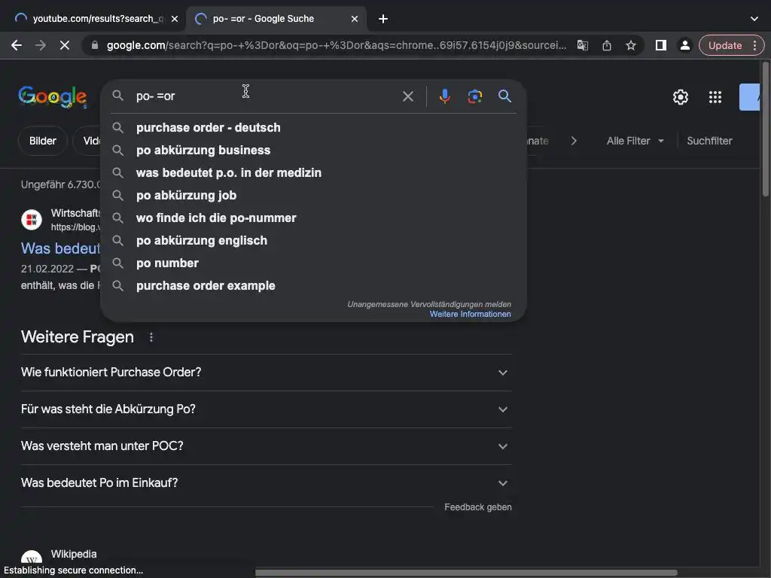Select suggestion 'was bedeutet p.o. in der medizin'
771x578 pixels.
tap(313, 173)
